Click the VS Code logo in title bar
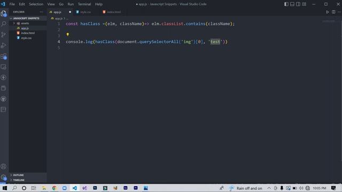342x192 pixels. tap(3, 4)
